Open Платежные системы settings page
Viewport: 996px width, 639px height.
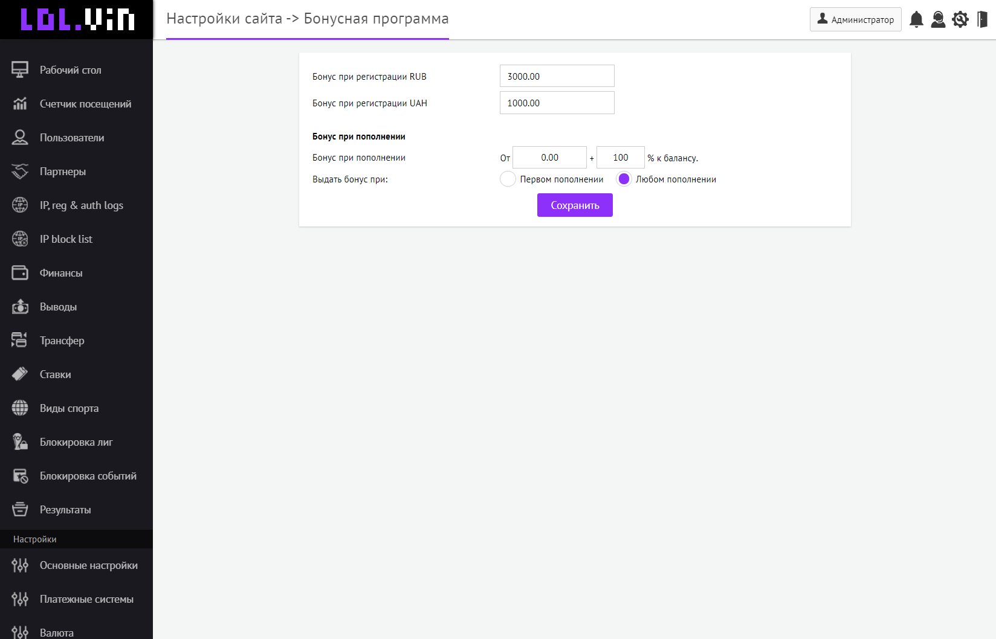tap(86, 599)
